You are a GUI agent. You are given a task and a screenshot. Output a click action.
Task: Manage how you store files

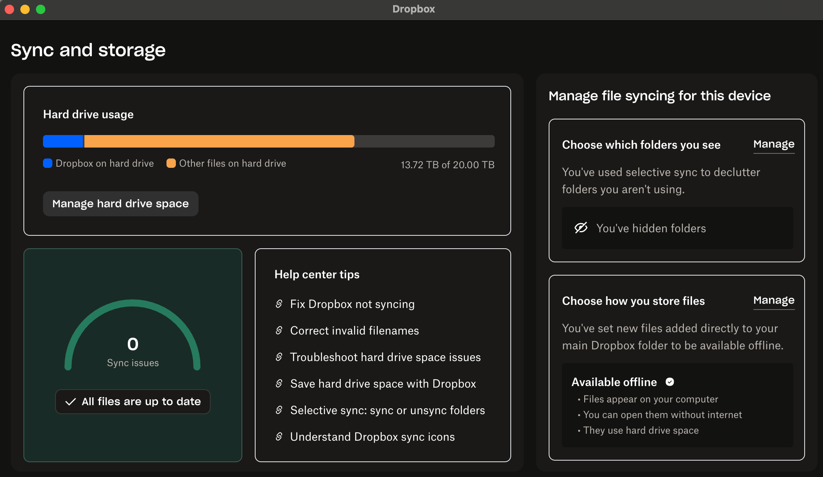773,301
